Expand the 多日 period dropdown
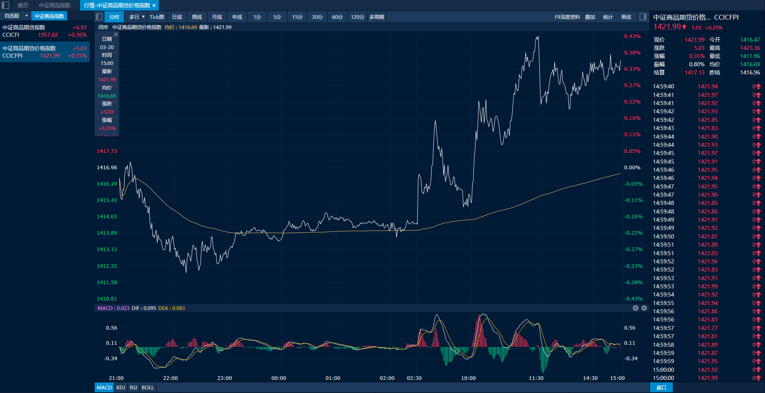765x393 pixels. pyautogui.click(x=143, y=17)
